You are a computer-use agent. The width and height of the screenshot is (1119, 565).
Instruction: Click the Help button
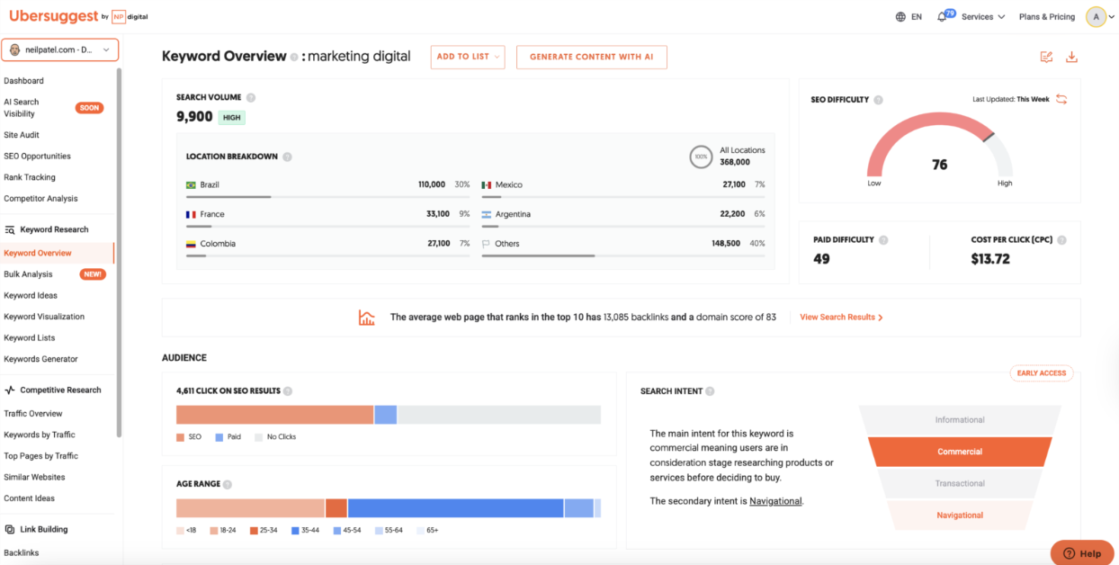coord(1081,552)
